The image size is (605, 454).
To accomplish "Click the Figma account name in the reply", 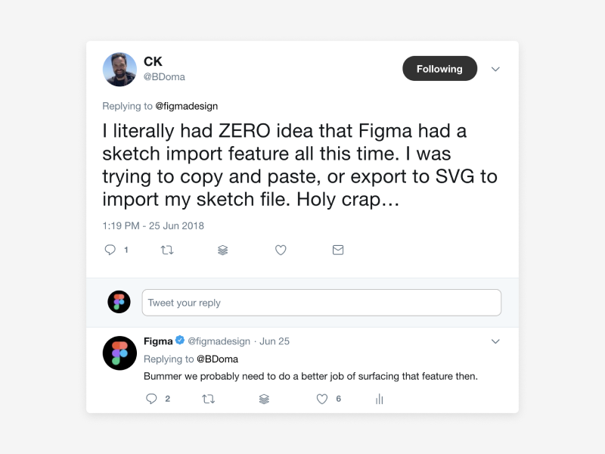I will click(158, 341).
